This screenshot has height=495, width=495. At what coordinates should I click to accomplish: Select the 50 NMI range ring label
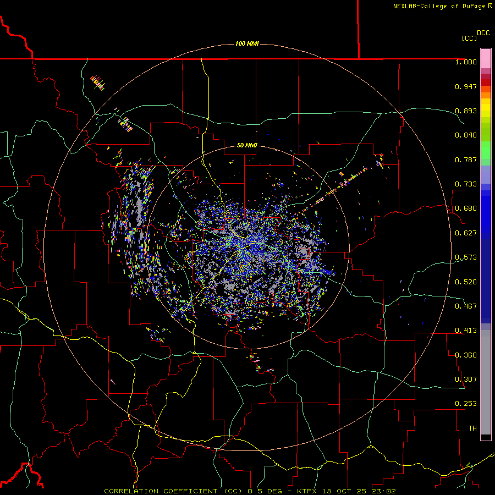point(247,145)
